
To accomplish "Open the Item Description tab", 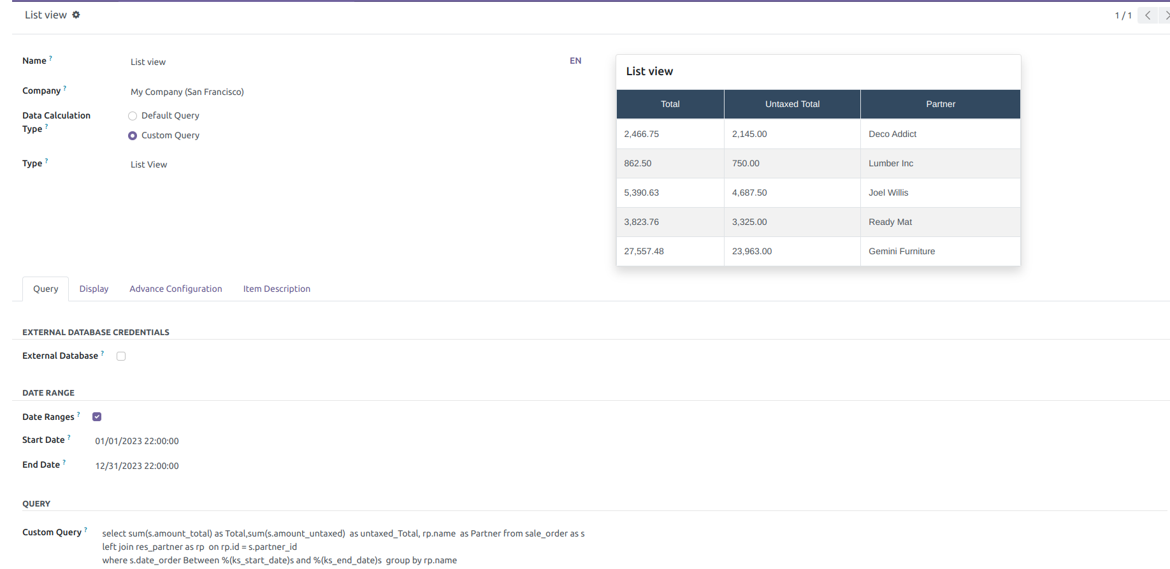I will 277,289.
